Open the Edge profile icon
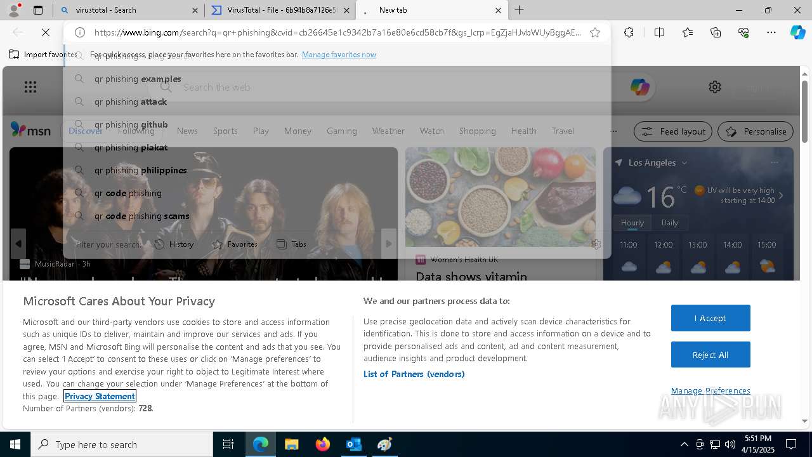This screenshot has height=457, width=812. tap(14, 10)
